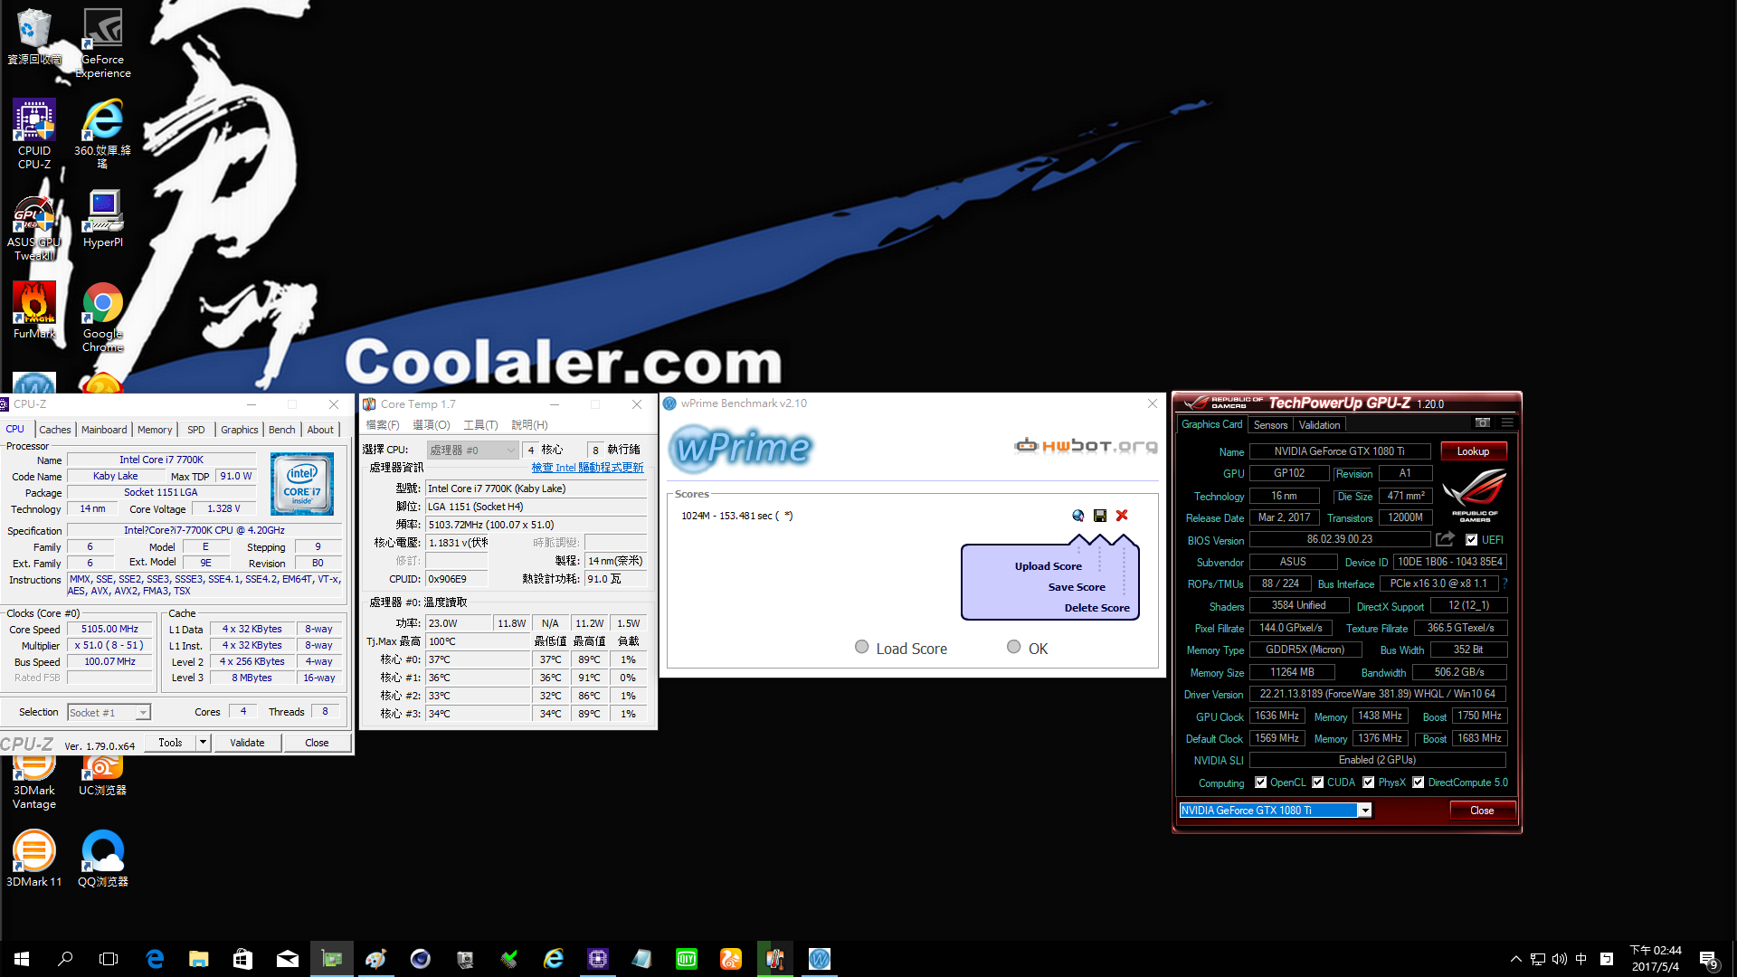Toggle the PhysX checkbox in GPU-Z
The image size is (1737, 977).
click(x=1369, y=783)
